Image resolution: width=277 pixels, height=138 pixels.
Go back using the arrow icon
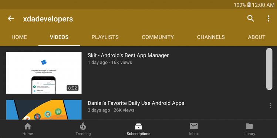11,18
